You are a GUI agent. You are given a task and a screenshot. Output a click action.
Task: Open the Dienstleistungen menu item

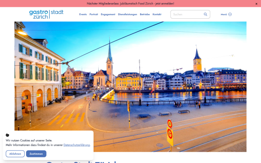pyautogui.click(x=127, y=14)
